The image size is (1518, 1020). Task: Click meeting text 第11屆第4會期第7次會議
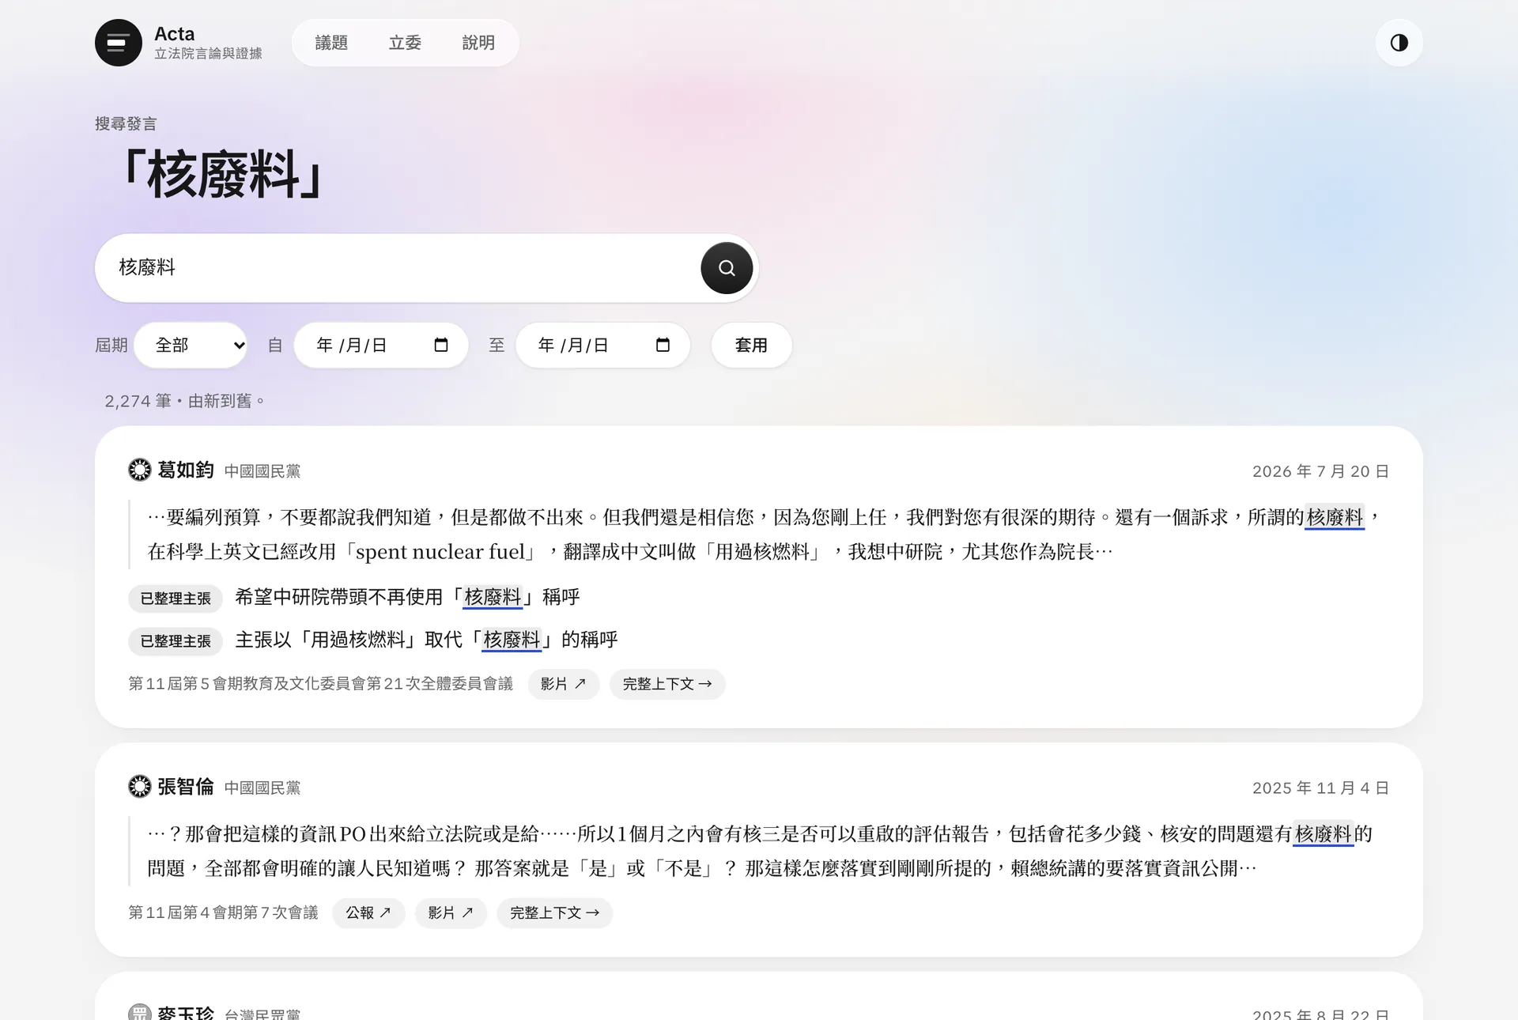tap(223, 913)
